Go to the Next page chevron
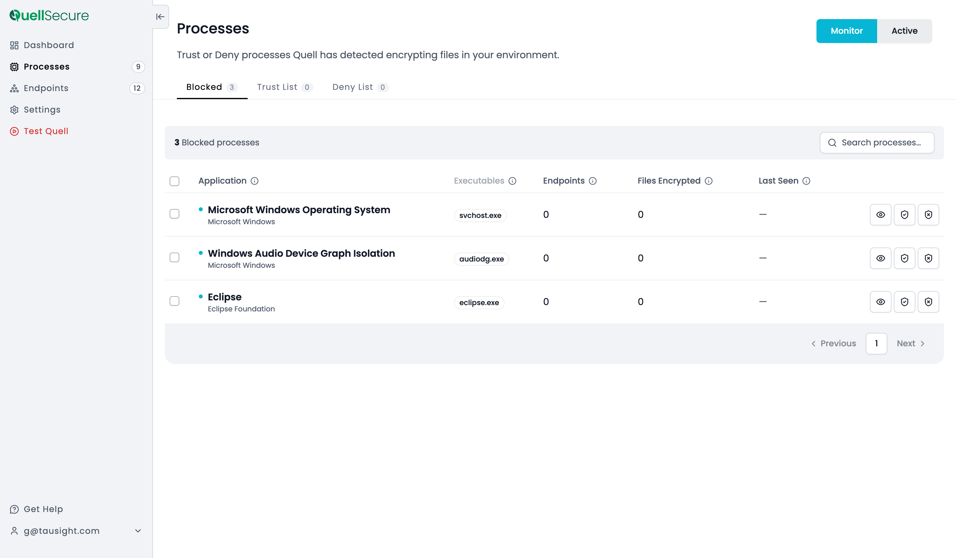Screen dimensions: 956x558 pyautogui.click(x=923, y=343)
